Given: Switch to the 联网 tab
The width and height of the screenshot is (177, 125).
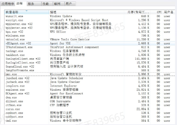Looking at the screenshot, I should (x=59, y=4).
